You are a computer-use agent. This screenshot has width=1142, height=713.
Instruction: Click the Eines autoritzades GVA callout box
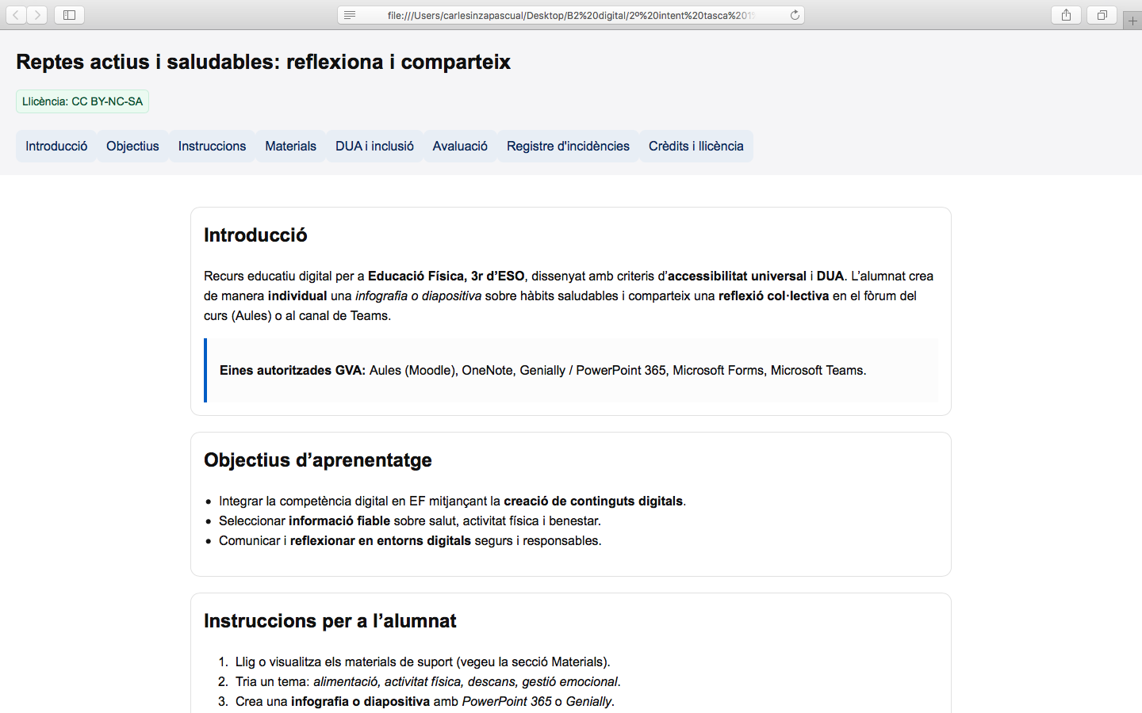(x=571, y=370)
